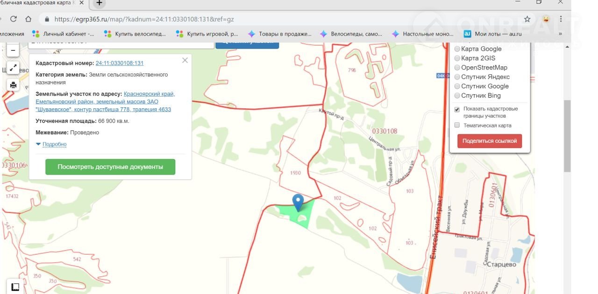Select the Спутник Яндекс radio option
The height and width of the screenshot is (294, 598).
click(x=457, y=77)
